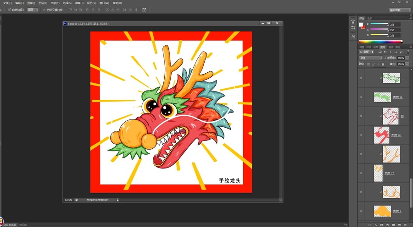Open the brush settings panel icon
The width and height of the screenshot is (413, 227).
[353, 28]
